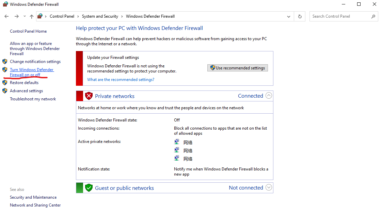Click Incoming connections label
This screenshot has height=213, width=382.
99,128
